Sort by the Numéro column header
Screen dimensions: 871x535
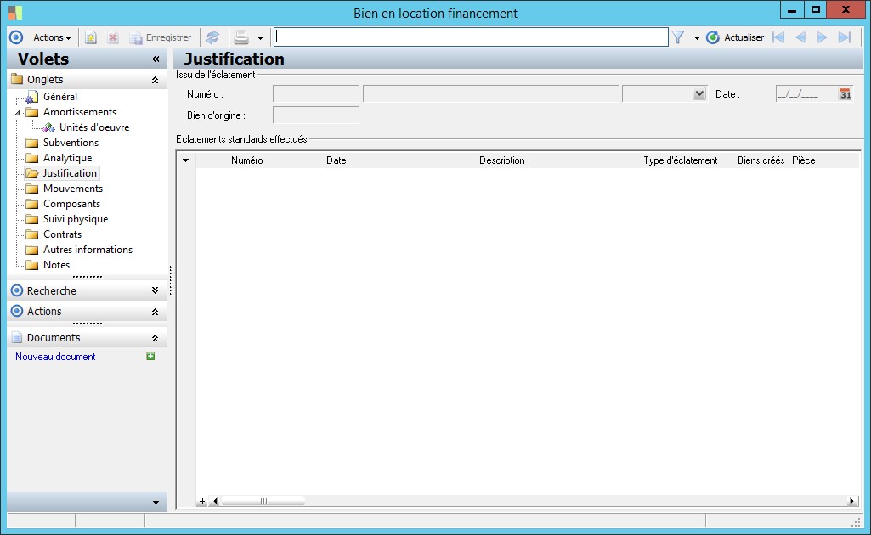pyautogui.click(x=247, y=160)
